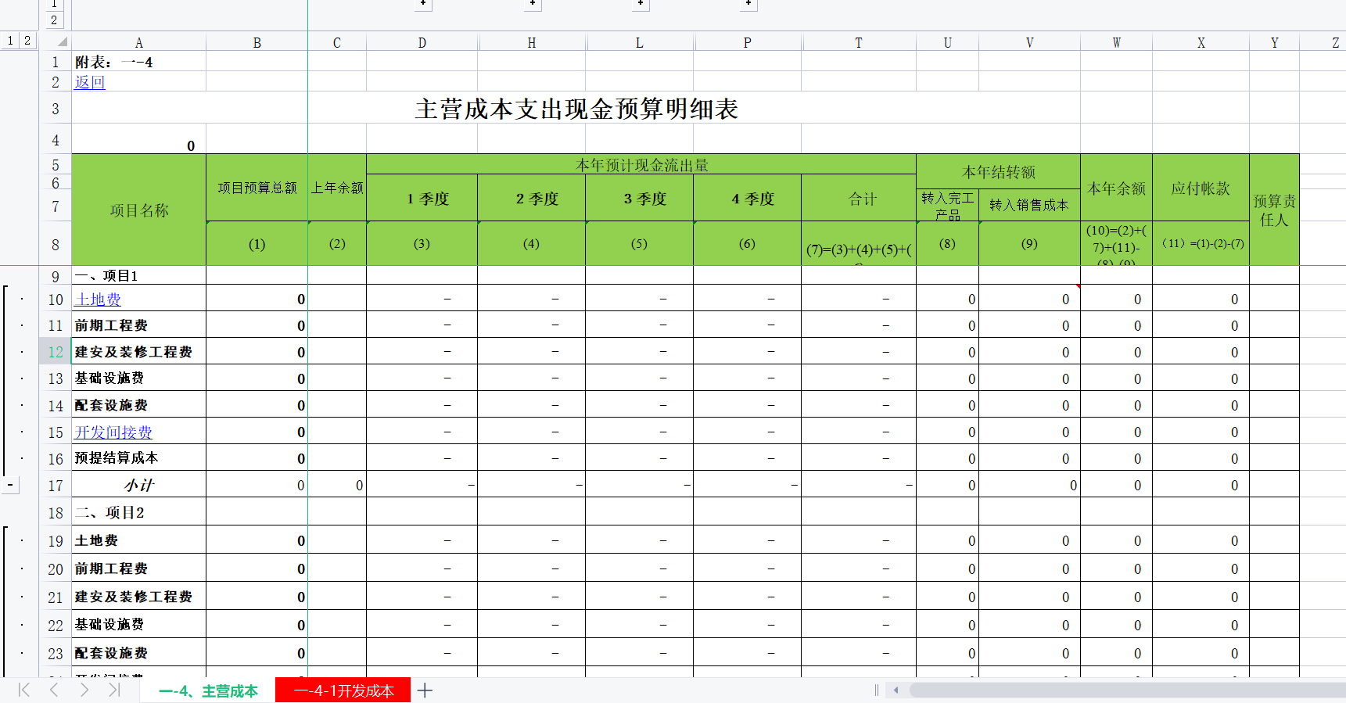Select 前期工程费 in row 20
The image size is (1346, 703).
pyautogui.click(x=139, y=568)
